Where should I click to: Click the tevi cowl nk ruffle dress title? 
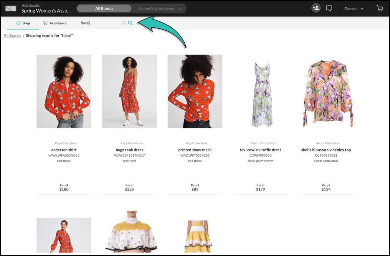coord(260,150)
